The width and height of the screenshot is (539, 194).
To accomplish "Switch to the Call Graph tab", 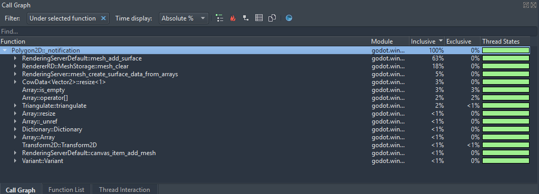I will [x=21, y=190].
